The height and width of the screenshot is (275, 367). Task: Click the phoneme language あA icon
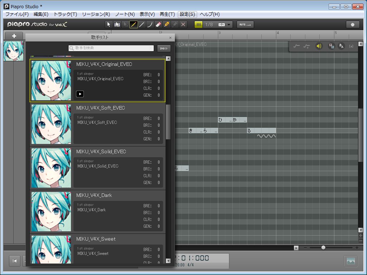[x=341, y=46]
